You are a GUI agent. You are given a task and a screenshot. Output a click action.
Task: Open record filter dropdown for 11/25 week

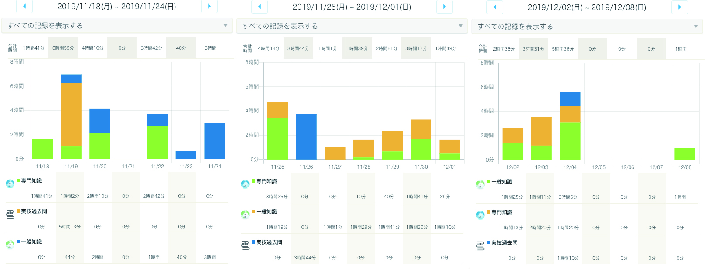click(352, 26)
